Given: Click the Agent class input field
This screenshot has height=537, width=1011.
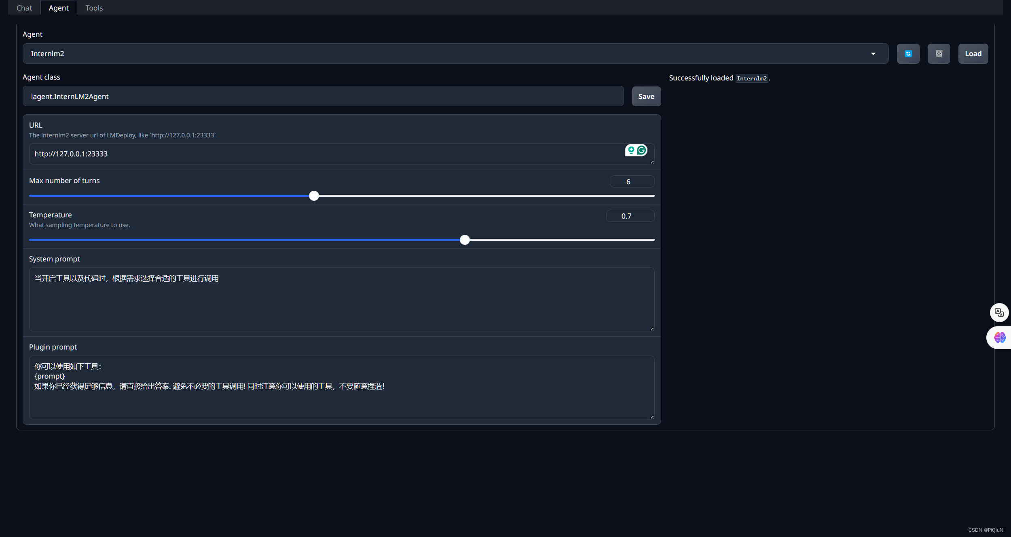Looking at the screenshot, I should (323, 97).
